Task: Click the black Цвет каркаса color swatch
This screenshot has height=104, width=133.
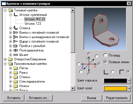Action: 115,81
